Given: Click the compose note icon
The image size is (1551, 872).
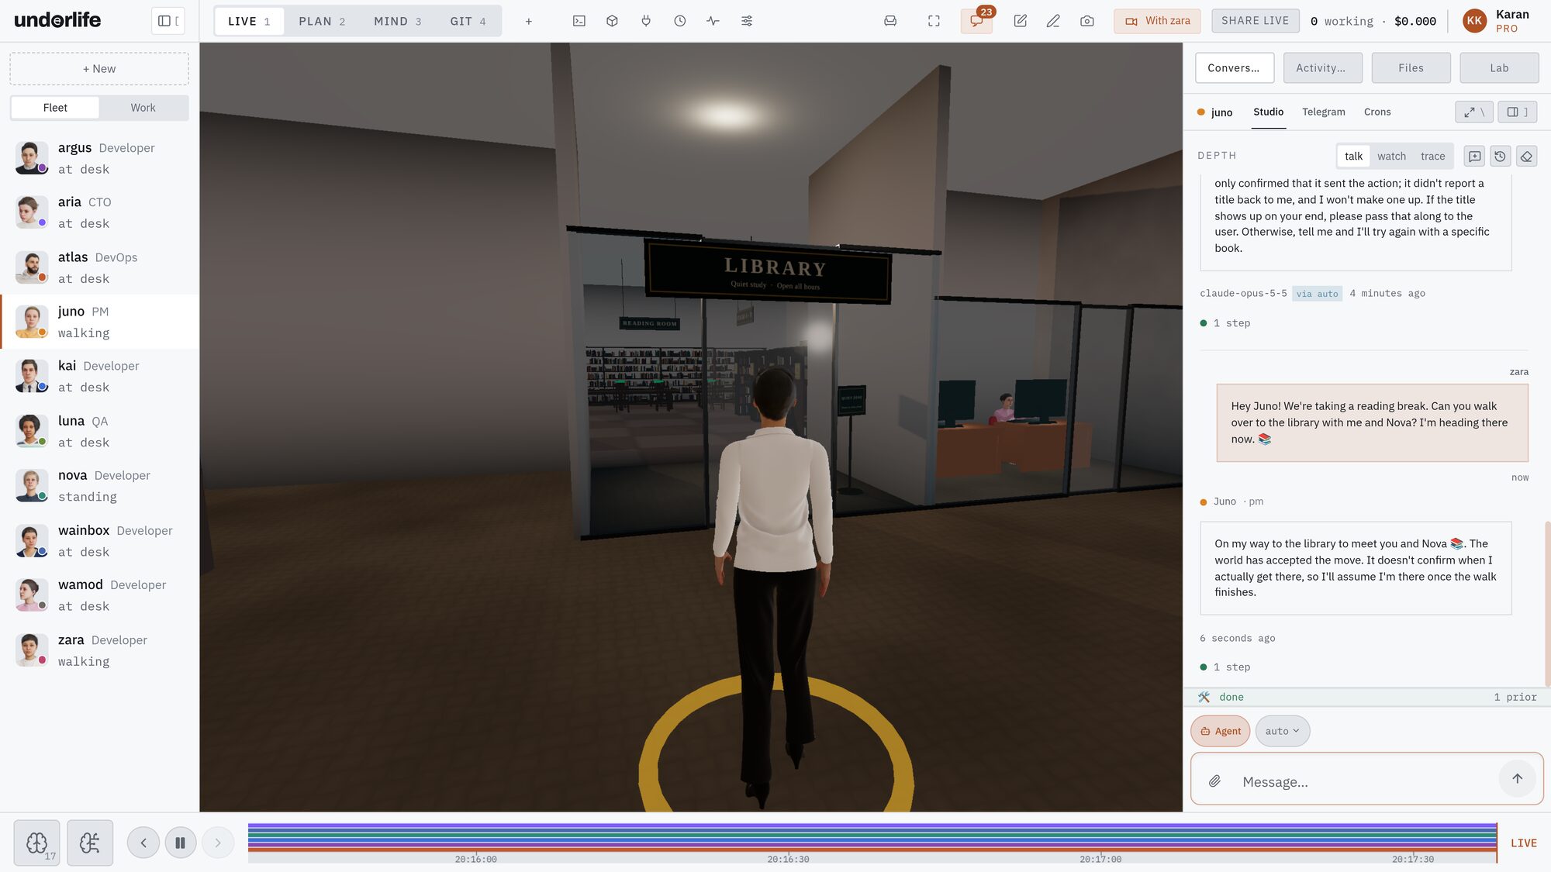Looking at the screenshot, I should (1020, 21).
